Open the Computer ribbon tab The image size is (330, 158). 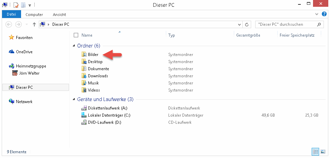[x=34, y=15]
